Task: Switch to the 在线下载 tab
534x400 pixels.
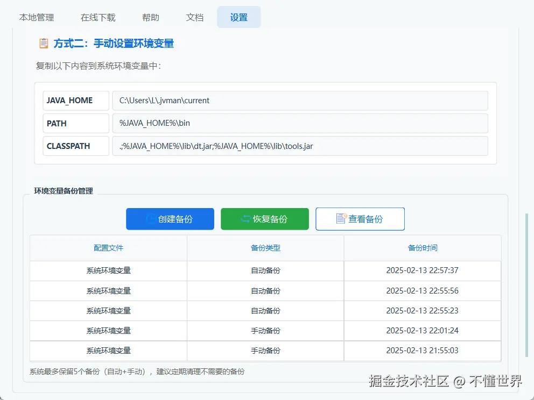Action: 98,17
